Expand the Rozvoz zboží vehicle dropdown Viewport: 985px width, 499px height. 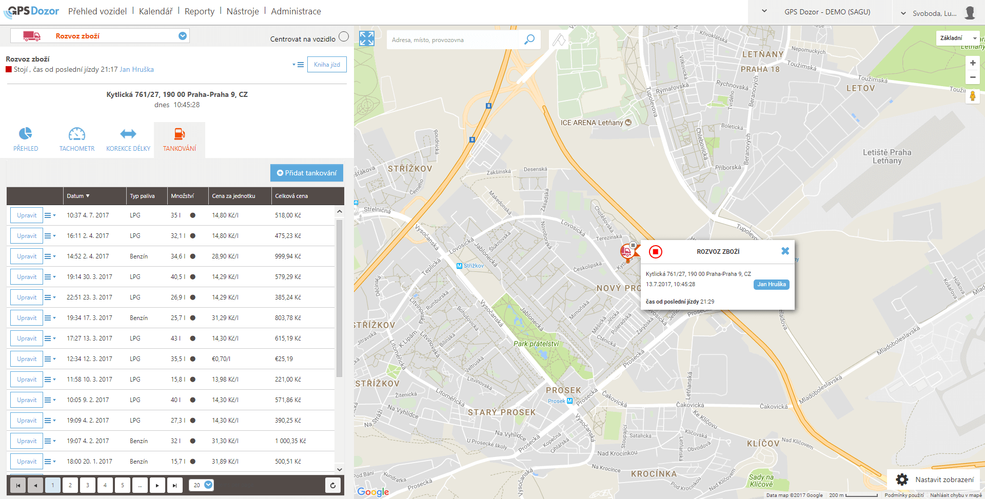tap(183, 36)
